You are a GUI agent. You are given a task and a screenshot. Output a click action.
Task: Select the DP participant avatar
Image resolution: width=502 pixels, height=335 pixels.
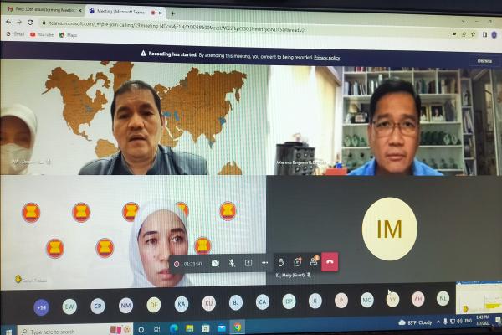[x=289, y=301]
